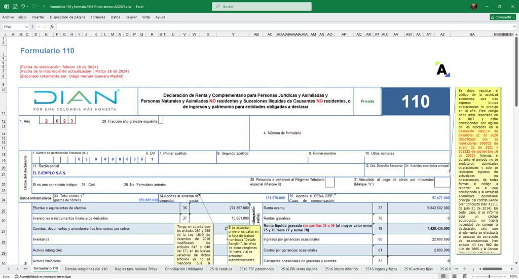Open the Redo history dropdown arrow

(39, 6)
